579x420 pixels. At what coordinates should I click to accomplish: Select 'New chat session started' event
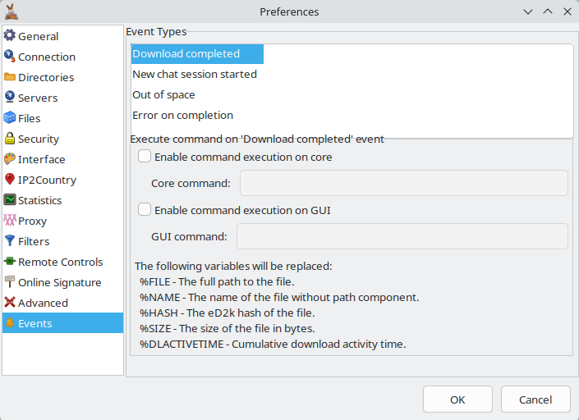coord(195,74)
